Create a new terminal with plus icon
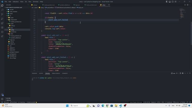This screenshot has height=108, width=192. [177, 73]
